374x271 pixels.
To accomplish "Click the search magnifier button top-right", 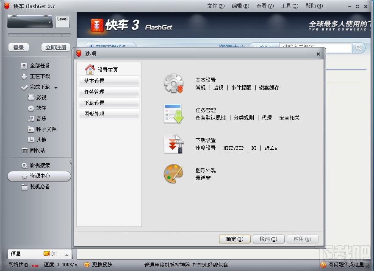I will (x=358, y=48).
